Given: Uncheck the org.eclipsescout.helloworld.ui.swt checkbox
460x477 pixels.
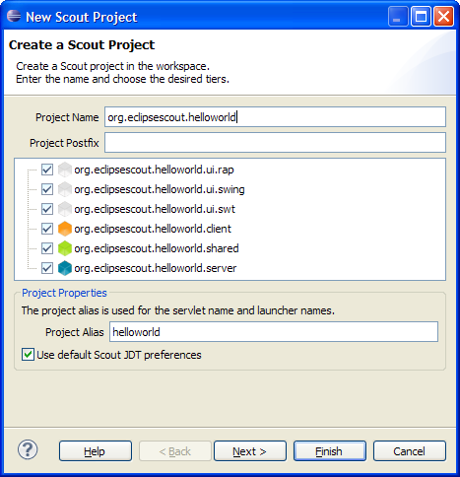Looking at the screenshot, I should (x=47, y=209).
